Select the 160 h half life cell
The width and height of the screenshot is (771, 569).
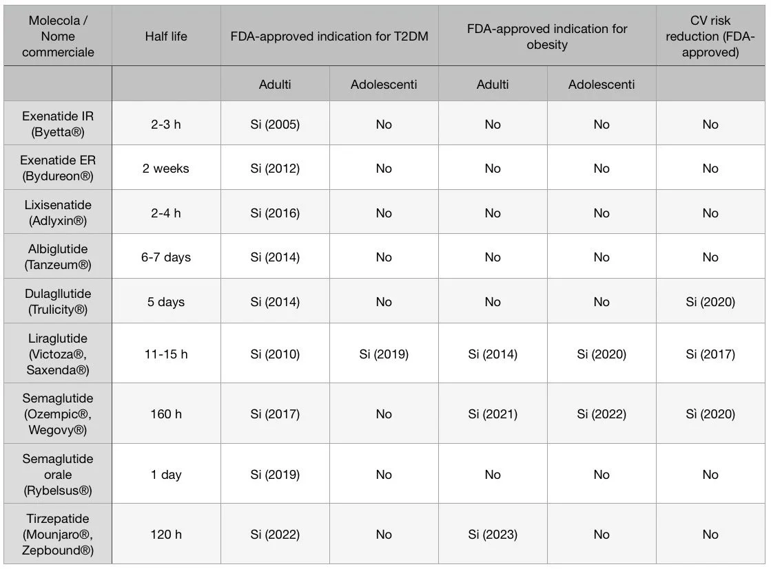click(x=166, y=414)
